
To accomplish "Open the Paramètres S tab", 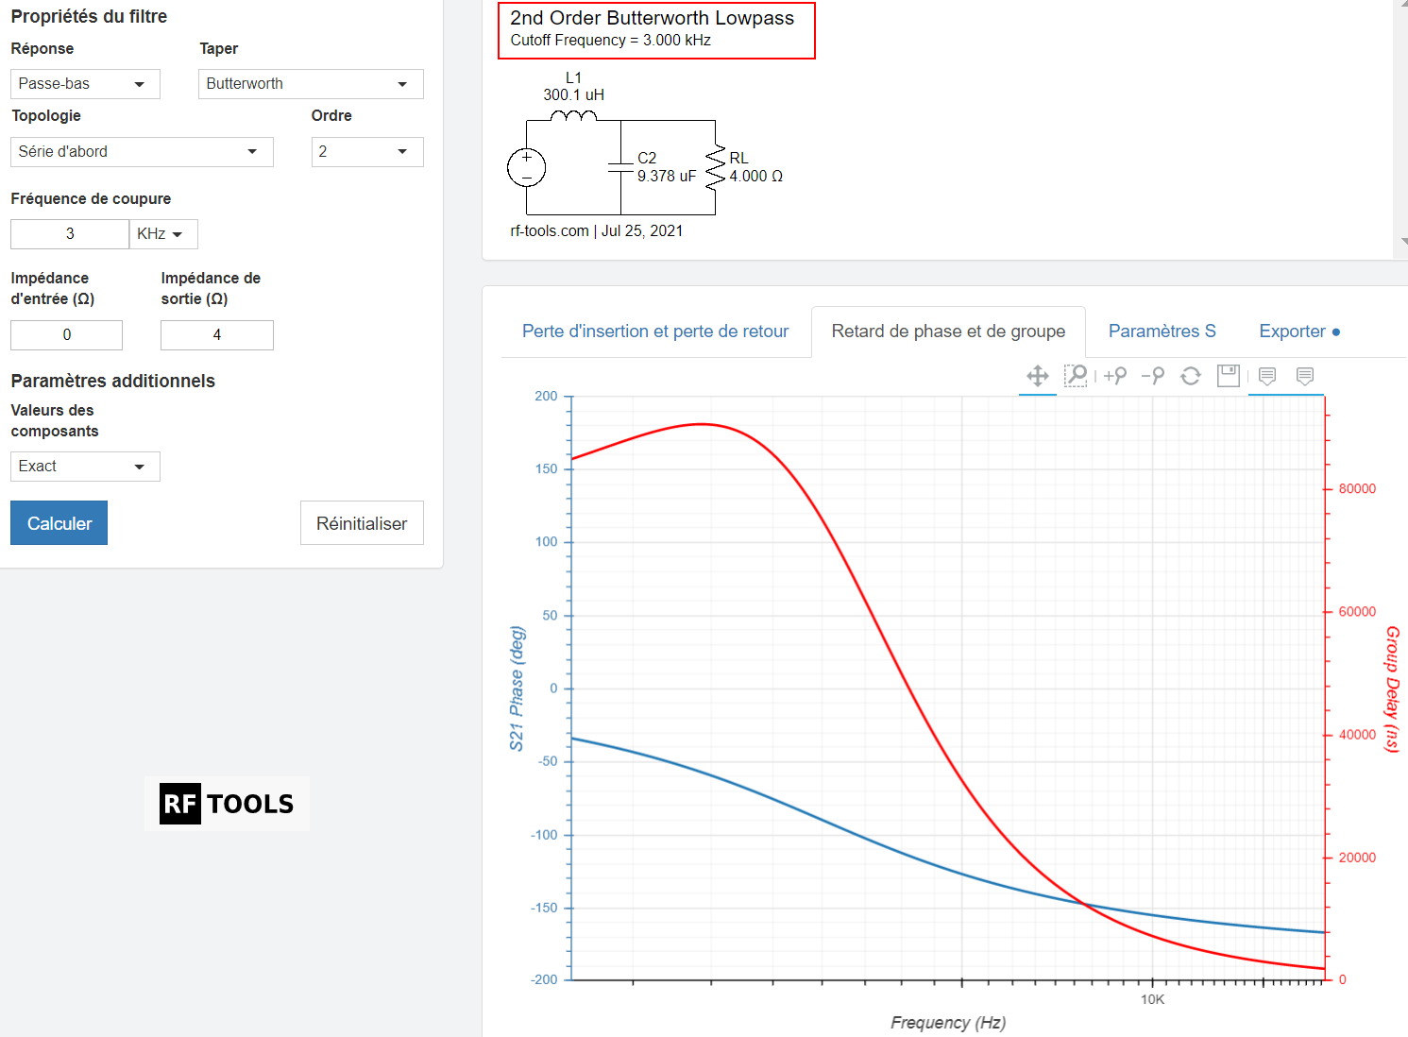I will [1162, 331].
